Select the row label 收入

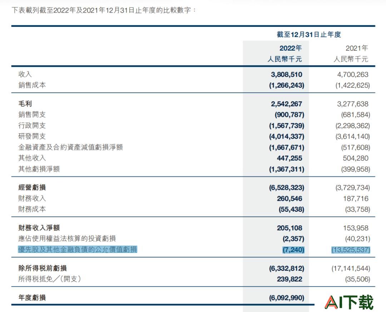coord(25,74)
